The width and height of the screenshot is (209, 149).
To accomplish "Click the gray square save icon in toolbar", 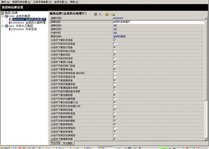I will coord(95,14).
